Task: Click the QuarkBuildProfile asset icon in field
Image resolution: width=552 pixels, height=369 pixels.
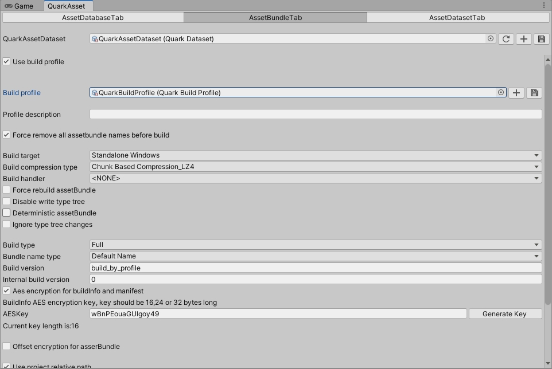Action: (x=94, y=93)
